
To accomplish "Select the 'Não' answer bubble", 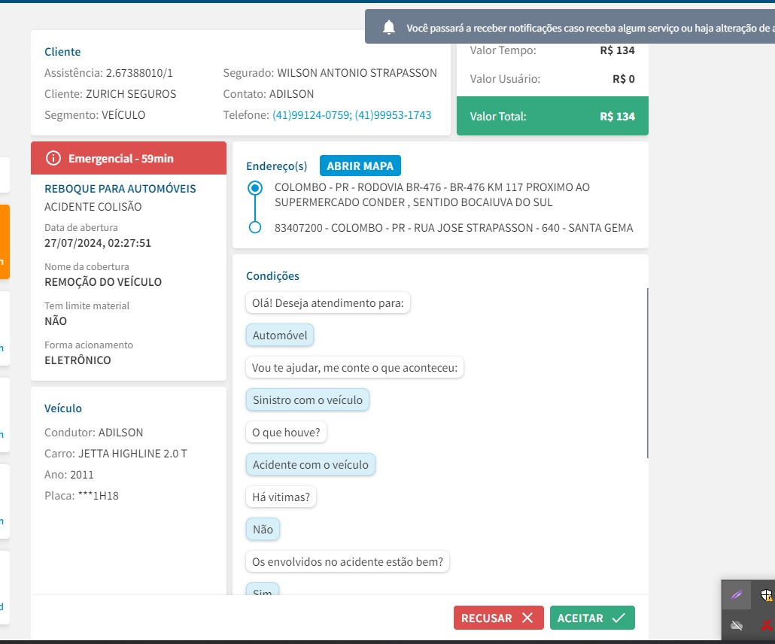I will pyautogui.click(x=263, y=530).
